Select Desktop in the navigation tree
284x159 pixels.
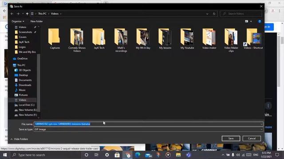pyautogui.click(x=23, y=75)
